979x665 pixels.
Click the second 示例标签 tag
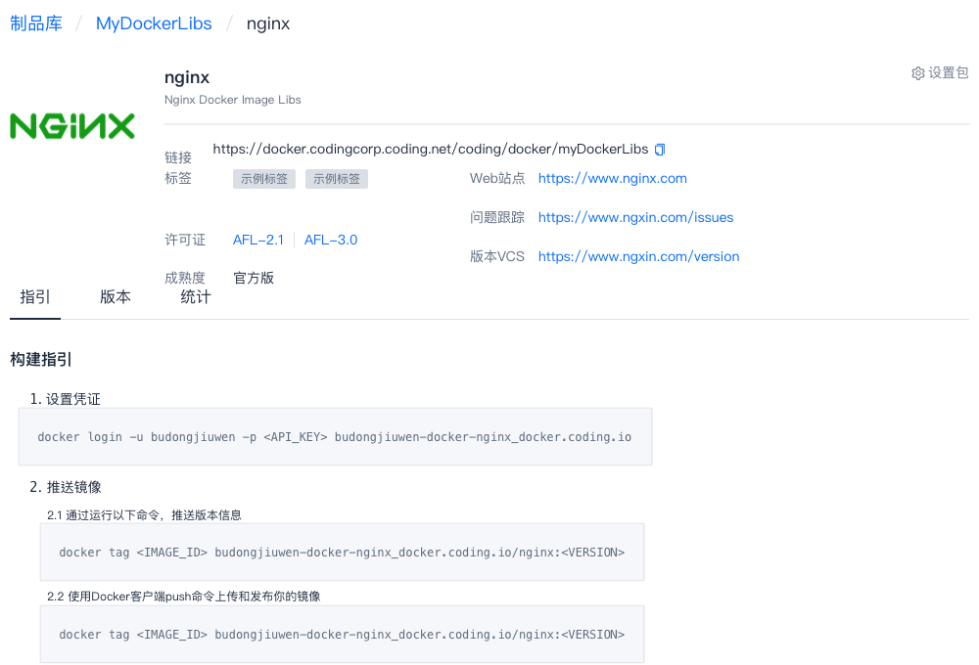pyautogui.click(x=337, y=179)
